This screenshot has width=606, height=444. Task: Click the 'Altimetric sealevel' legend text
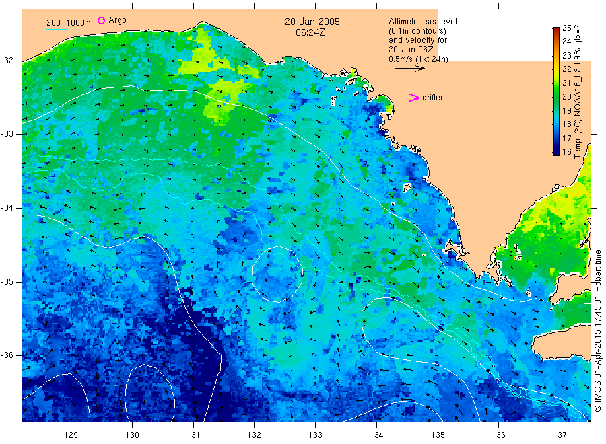[x=422, y=22]
